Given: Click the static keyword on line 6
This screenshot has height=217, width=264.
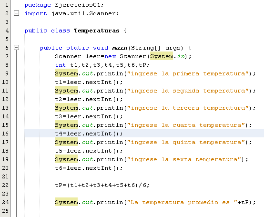Looking at the screenshot, I should pyautogui.click(x=78, y=48).
